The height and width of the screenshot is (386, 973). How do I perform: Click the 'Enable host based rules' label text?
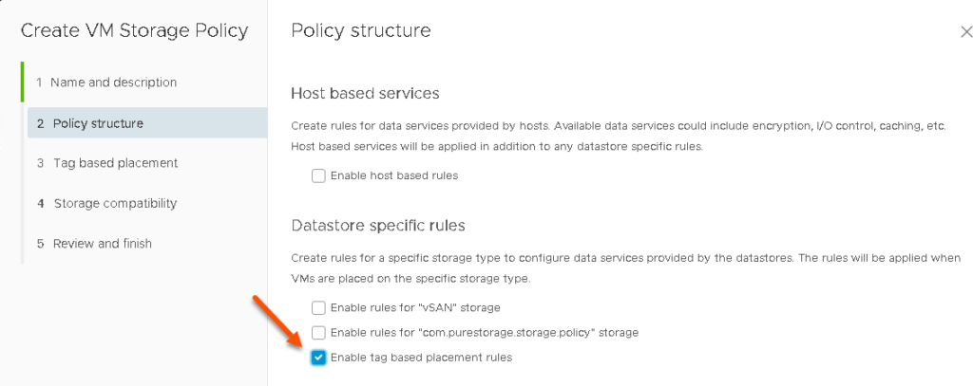click(394, 176)
